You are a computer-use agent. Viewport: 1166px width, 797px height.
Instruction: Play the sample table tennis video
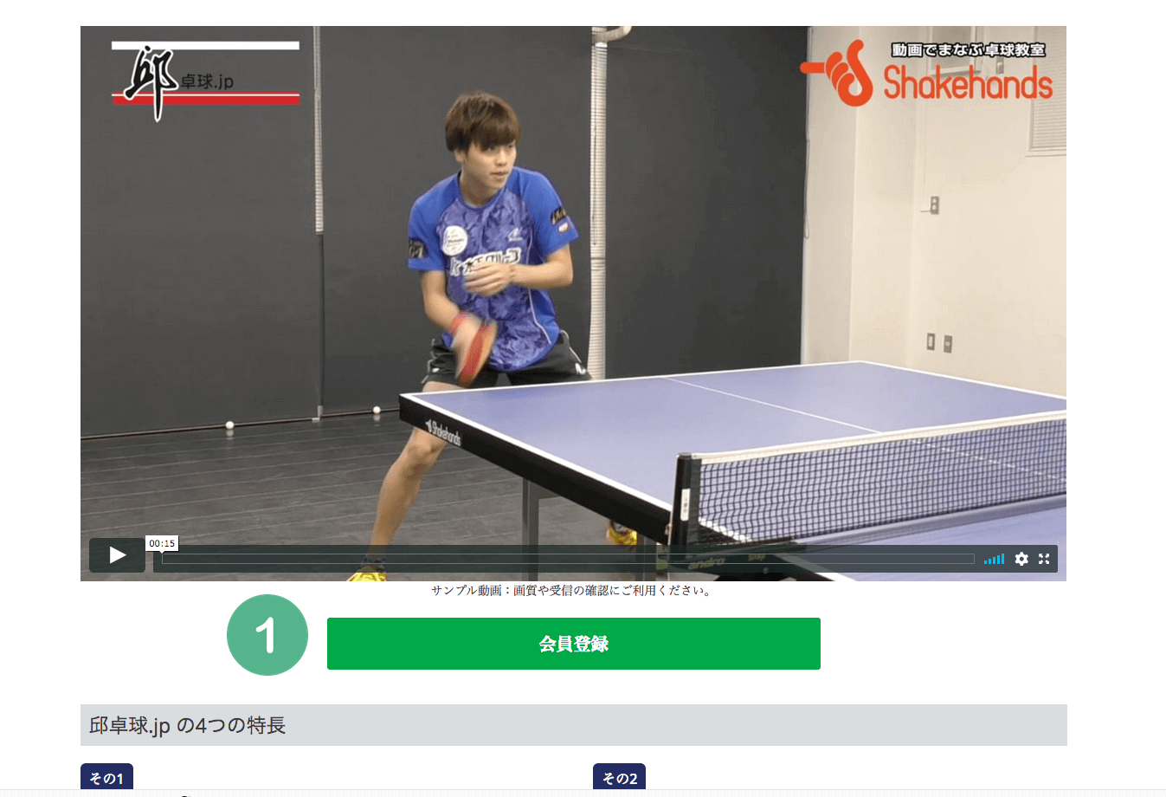click(117, 555)
